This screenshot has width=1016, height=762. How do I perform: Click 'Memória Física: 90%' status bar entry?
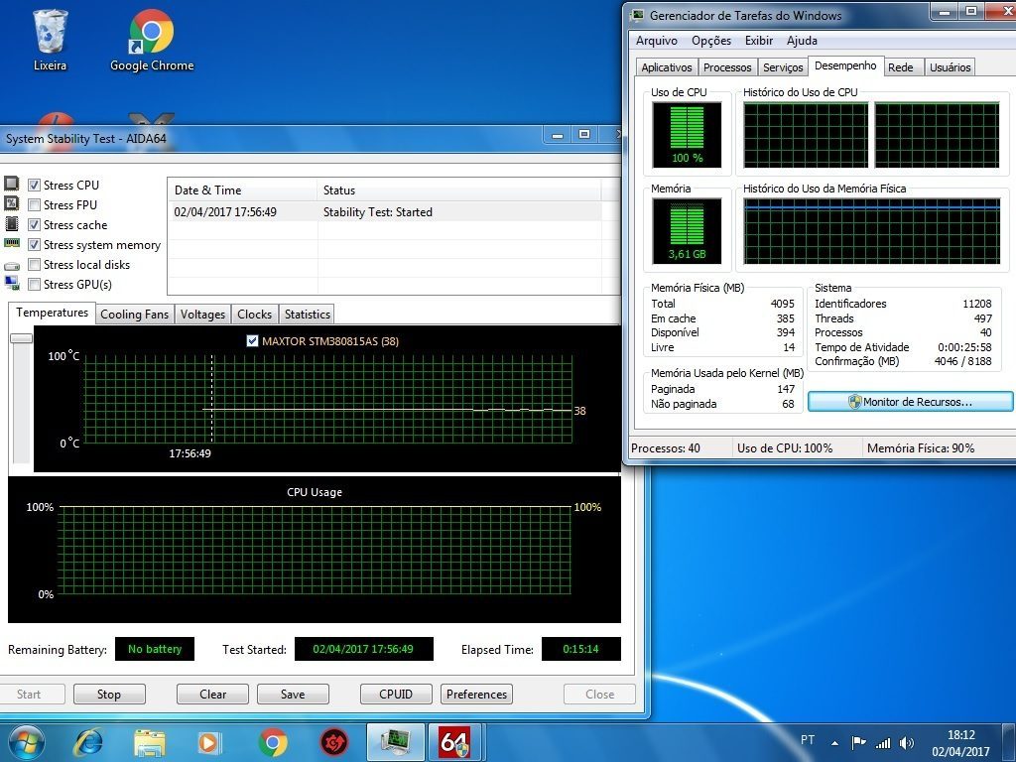coord(921,448)
